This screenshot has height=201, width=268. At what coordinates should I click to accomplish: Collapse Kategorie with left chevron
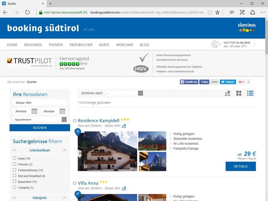coord(15,198)
